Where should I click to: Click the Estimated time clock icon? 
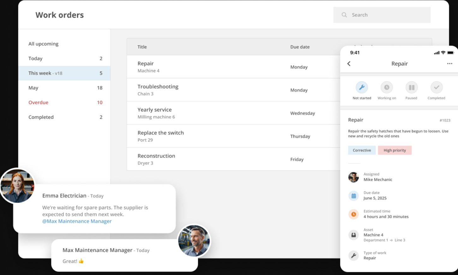354,214
